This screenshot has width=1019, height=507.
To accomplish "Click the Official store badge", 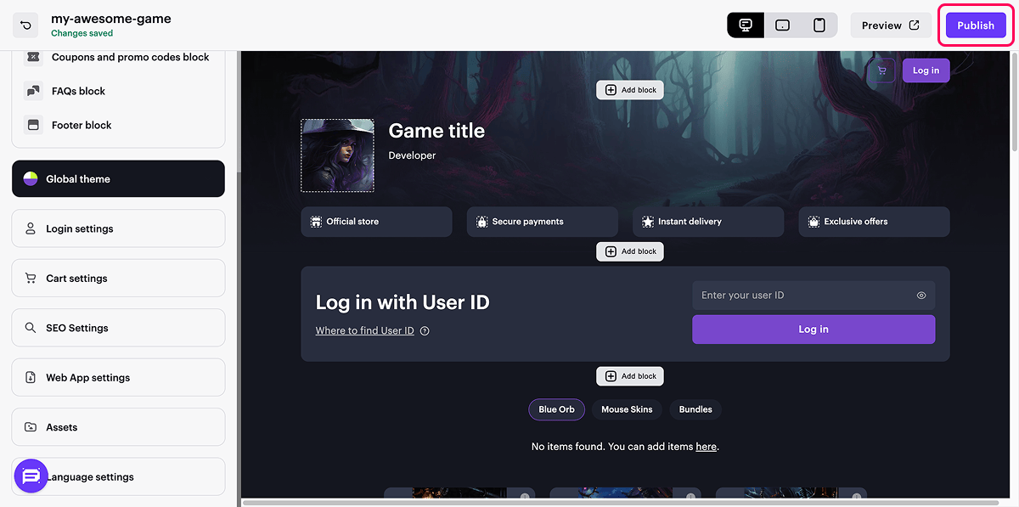I will pos(376,222).
